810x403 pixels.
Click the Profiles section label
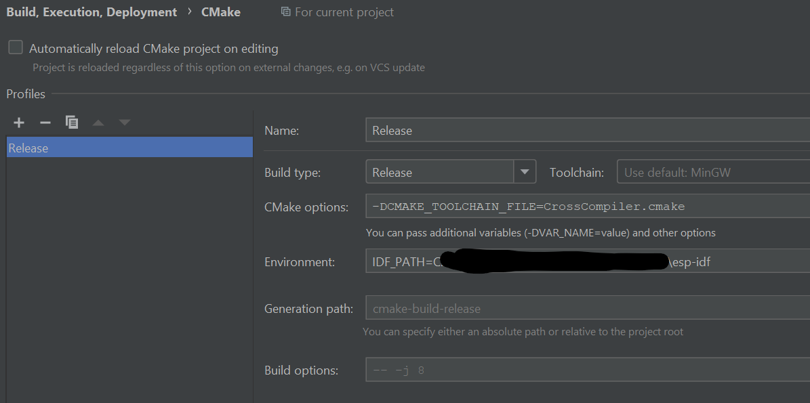click(x=25, y=93)
